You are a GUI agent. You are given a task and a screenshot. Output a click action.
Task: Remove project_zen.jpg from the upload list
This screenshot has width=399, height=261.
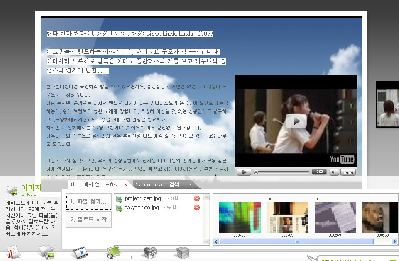[197, 198]
